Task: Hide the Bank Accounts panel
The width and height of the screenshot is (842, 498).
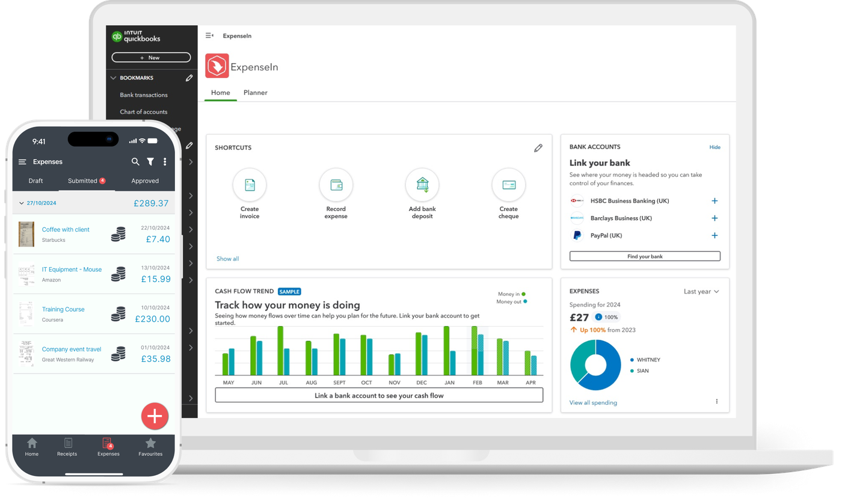Action: tap(714, 147)
